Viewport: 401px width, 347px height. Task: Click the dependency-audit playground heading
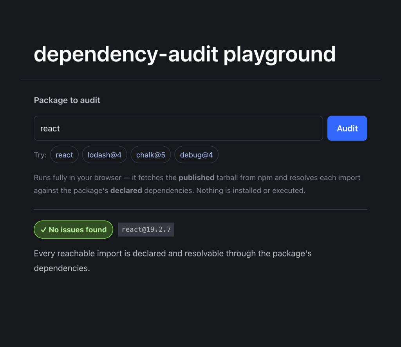(x=185, y=54)
